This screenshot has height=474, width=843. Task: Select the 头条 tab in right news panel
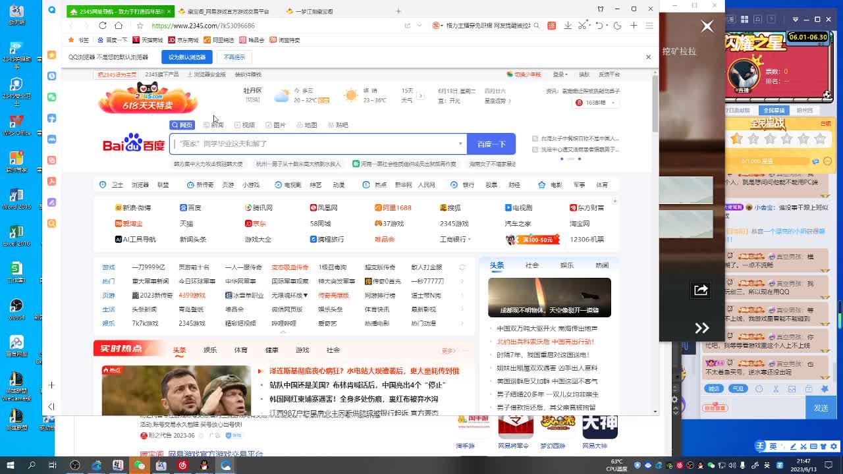click(x=497, y=265)
